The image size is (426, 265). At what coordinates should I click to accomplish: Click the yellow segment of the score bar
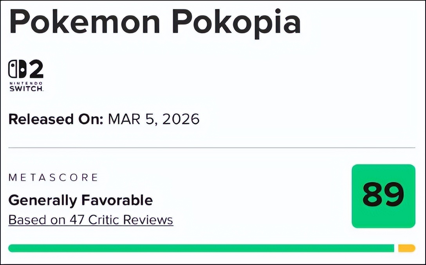[x=406, y=248]
